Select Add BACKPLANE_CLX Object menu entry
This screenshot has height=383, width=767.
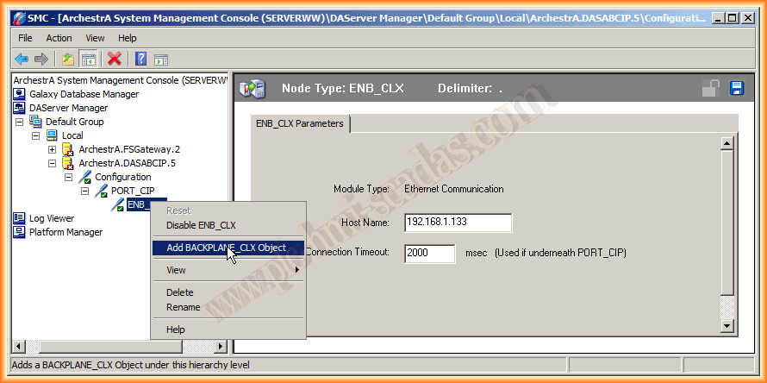coord(228,248)
